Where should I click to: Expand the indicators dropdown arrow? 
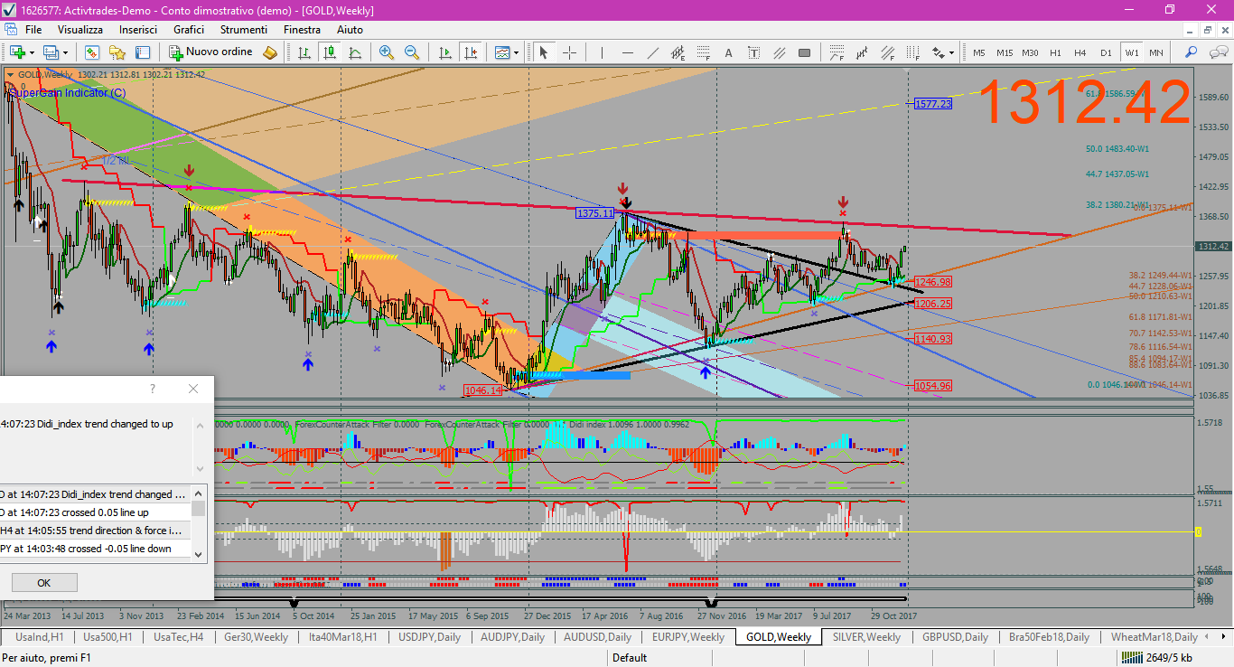[516, 52]
